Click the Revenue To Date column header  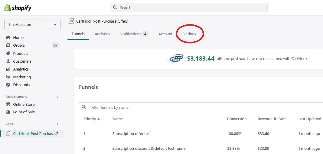(x=272, y=119)
